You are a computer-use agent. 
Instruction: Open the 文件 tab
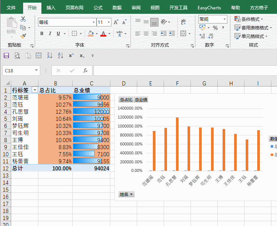pyautogui.click(x=11, y=7)
